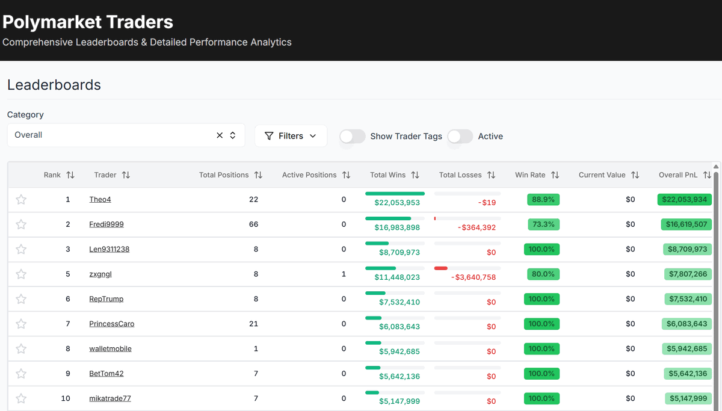Screen dimensions: 722x411
Task: Sort by Current Value arrows
Action: 635,175
